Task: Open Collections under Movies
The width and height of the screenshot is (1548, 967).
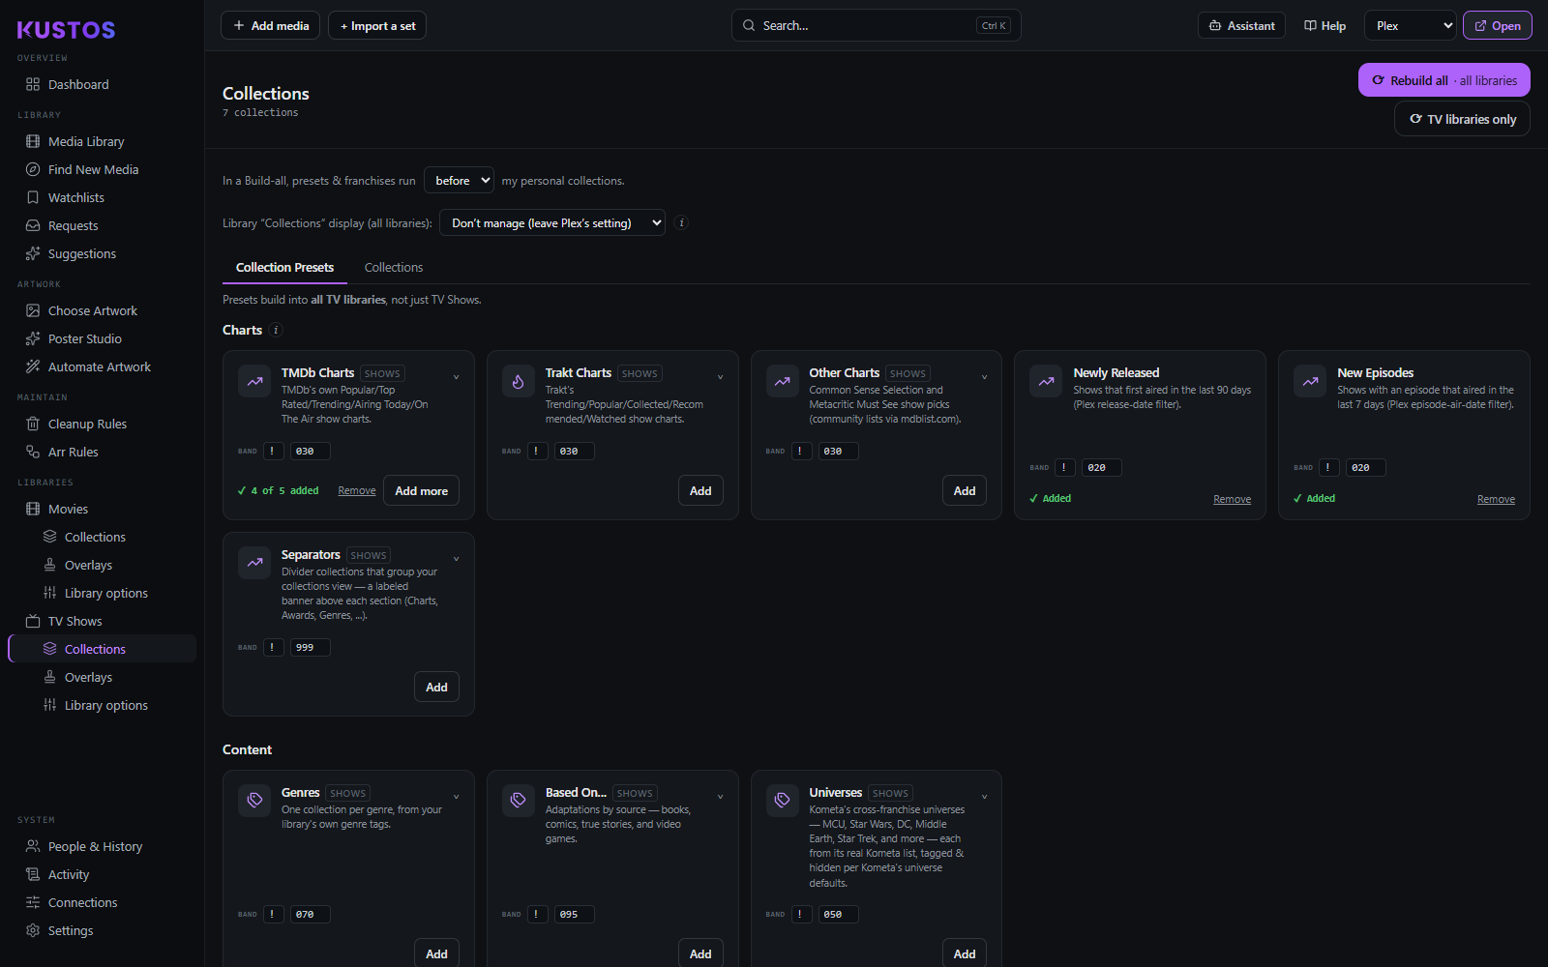Action: 95,537
